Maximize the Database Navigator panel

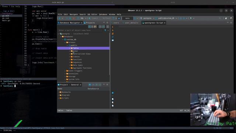(107, 23)
